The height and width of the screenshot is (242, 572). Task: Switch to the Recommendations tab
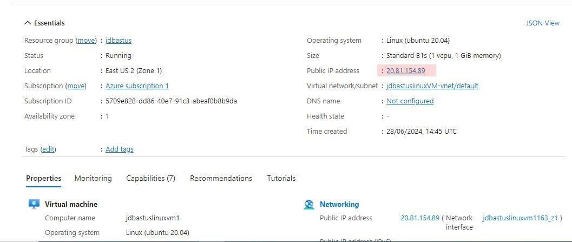[221, 179]
